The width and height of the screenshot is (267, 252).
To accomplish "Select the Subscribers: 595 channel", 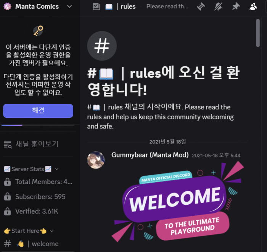I will [38, 197].
